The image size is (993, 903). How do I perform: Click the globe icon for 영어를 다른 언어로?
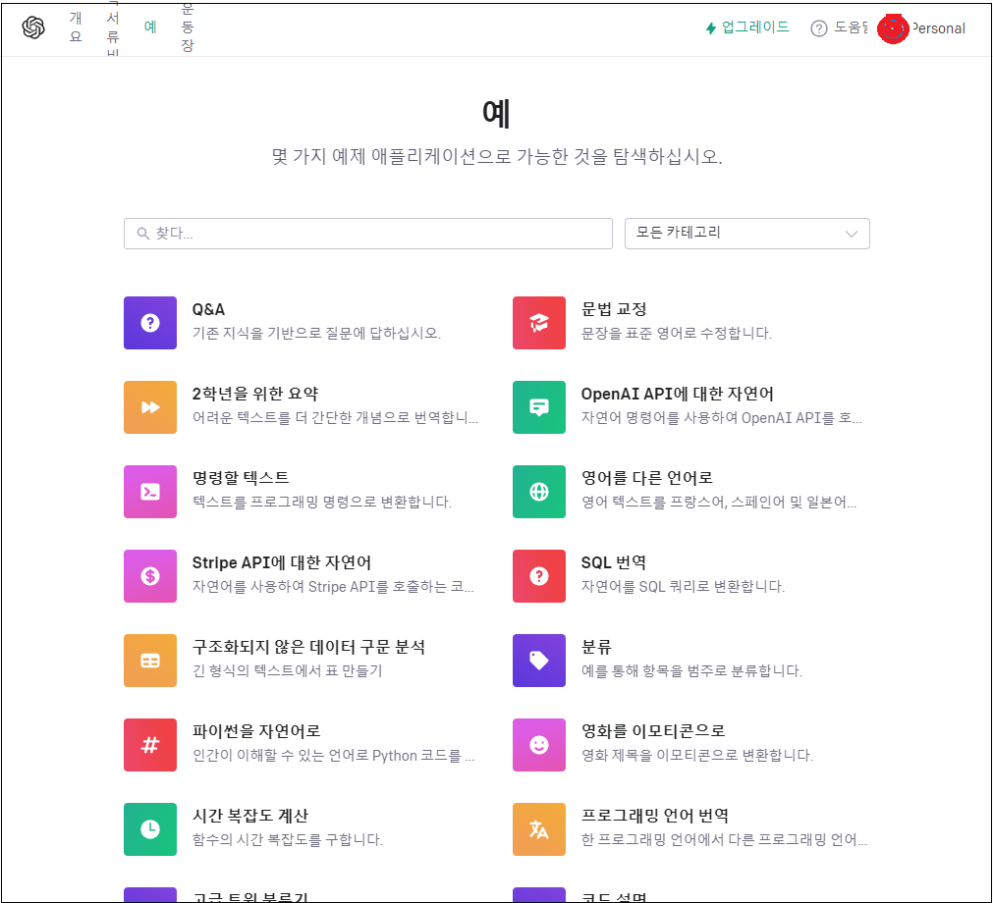point(538,491)
